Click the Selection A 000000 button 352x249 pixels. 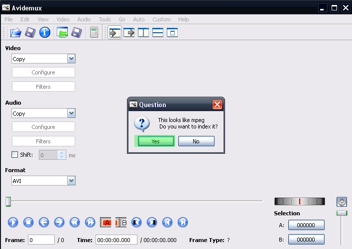pos(306,225)
